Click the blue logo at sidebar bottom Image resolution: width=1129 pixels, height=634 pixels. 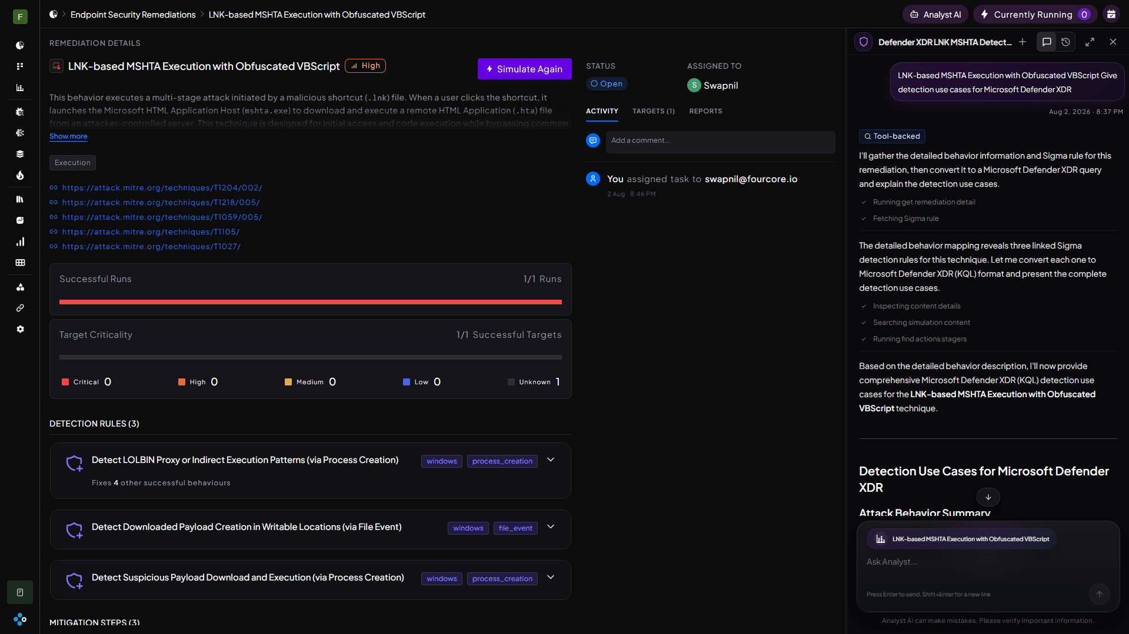(20, 619)
